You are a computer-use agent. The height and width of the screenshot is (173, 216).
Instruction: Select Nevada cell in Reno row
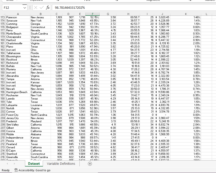[x=40, y=30]
